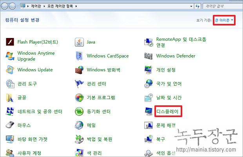Click the 백업 및 복원 icon
Image resolution: width=243 pixels, height=157 pixels.
point(79,139)
